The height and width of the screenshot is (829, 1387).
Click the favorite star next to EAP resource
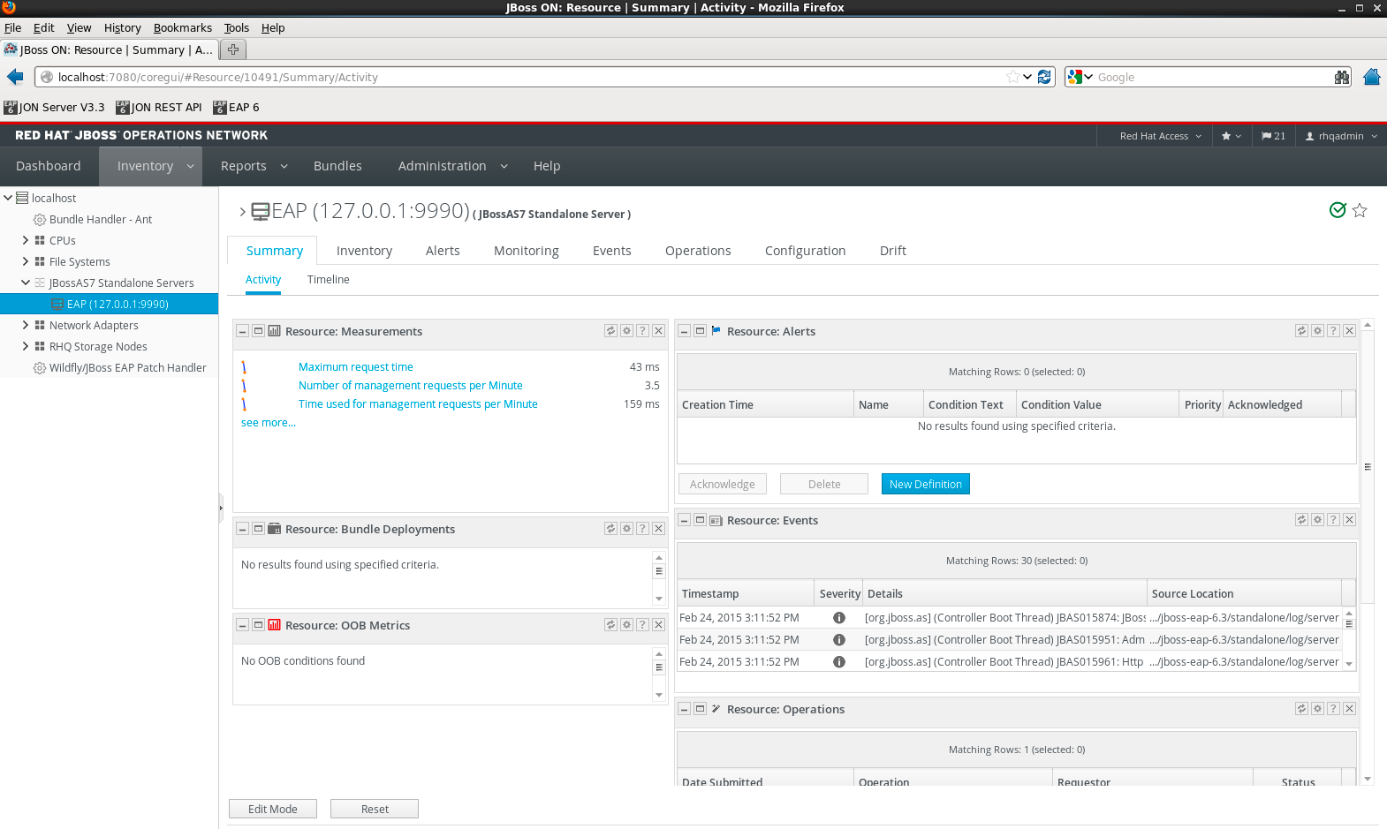coord(1360,210)
